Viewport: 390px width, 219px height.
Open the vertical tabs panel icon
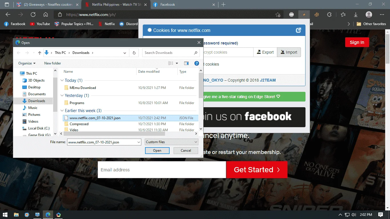click(7, 5)
